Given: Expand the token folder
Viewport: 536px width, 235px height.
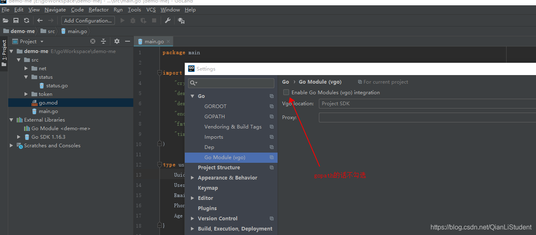Looking at the screenshot, I should pyautogui.click(x=26, y=94).
